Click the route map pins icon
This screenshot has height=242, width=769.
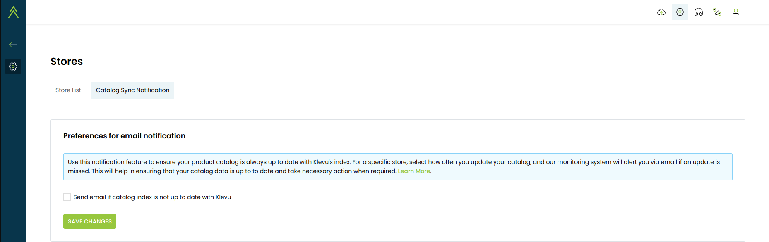point(717,12)
